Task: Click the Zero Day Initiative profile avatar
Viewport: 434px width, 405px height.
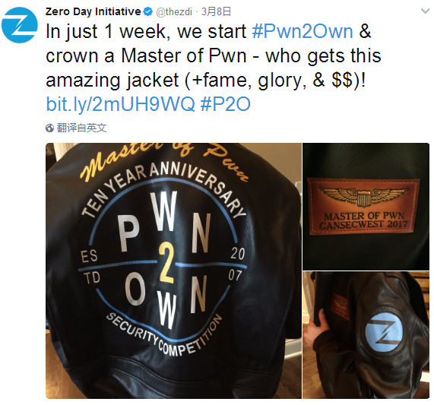Action: click(x=19, y=25)
